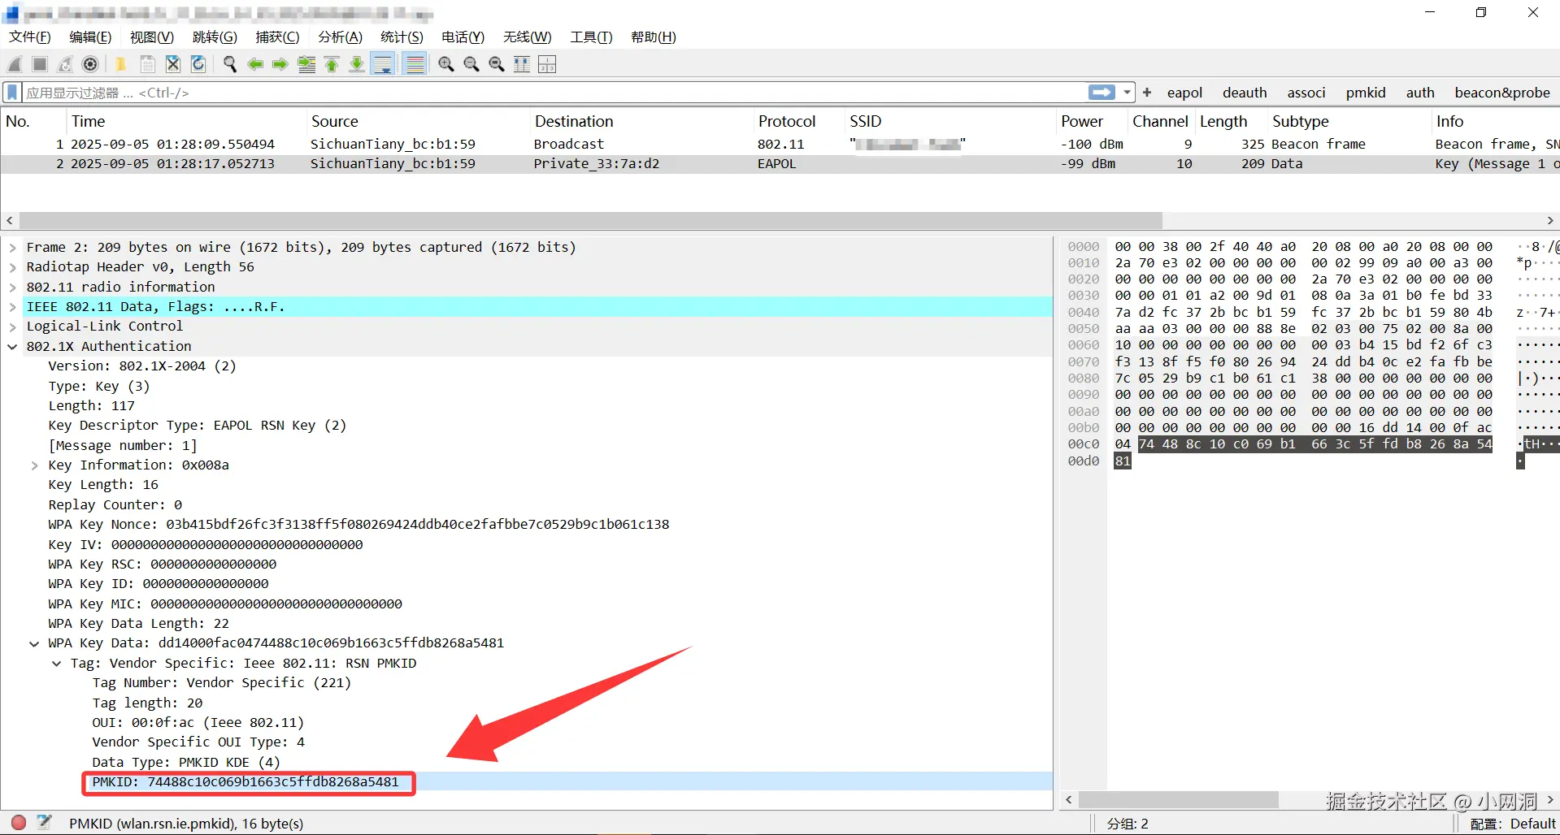Screen dimensions: 1560x835
Task: Start a new capture with the shark fin icon
Action: 15,64
